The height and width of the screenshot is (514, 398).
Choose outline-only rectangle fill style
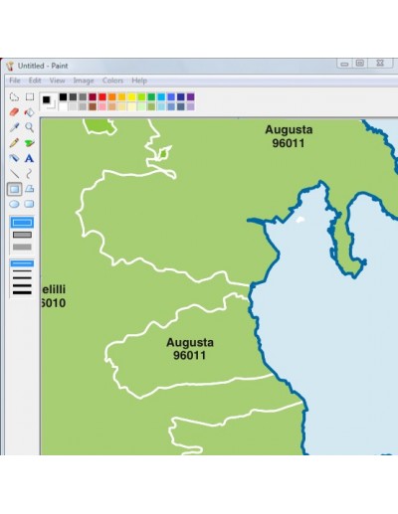point(22,223)
